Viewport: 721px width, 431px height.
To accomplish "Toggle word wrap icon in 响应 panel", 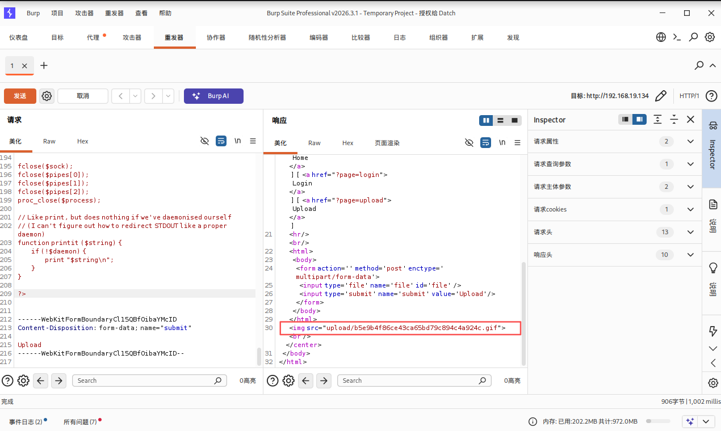I will click(x=486, y=142).
